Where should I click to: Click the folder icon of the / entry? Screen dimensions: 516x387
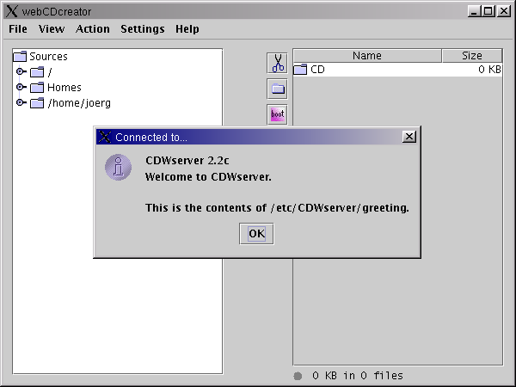[37, 72]
